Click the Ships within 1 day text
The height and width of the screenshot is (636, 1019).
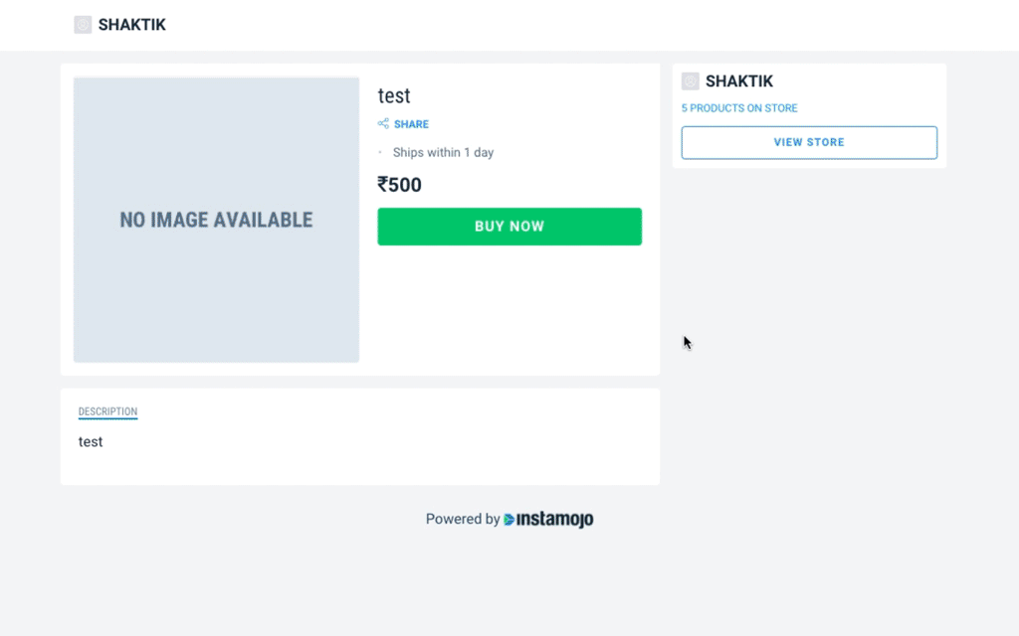click(443, 152)
